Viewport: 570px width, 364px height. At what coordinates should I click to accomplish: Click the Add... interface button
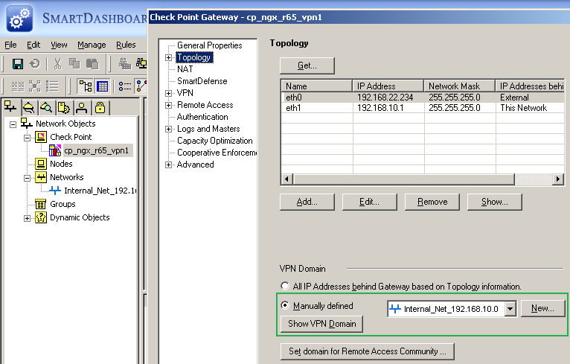pyautogui.click(x=307, y=202)
